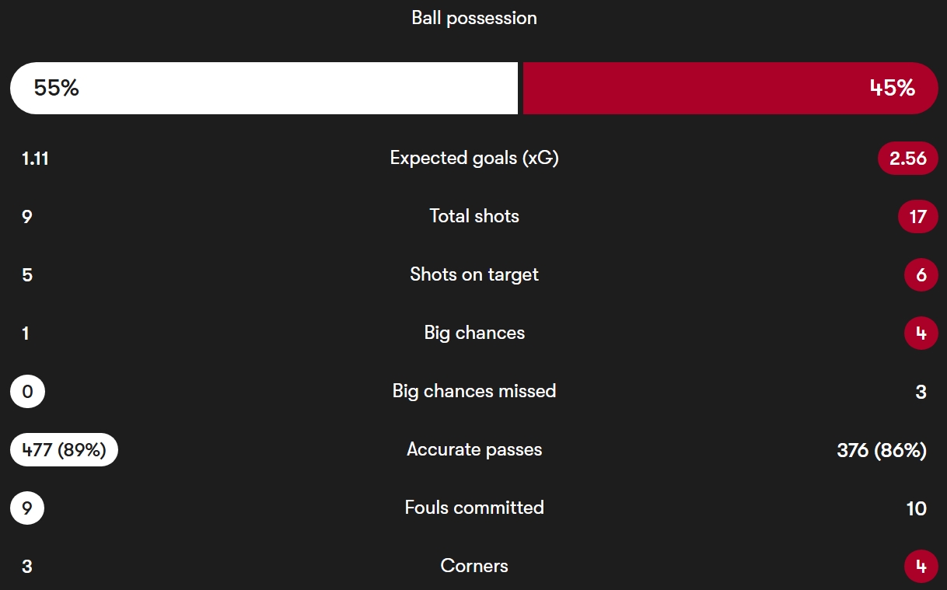Click the Corners stat label
Viewport: 947px width, 590px height.
click(473, 566)
